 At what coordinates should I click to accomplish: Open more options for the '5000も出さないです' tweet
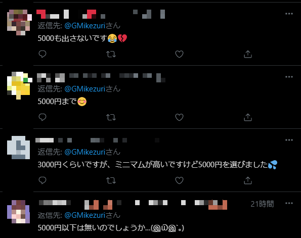point(289,14)
